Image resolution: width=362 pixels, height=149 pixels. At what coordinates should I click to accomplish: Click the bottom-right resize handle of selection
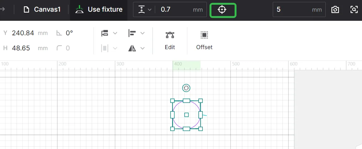point(201,129)
